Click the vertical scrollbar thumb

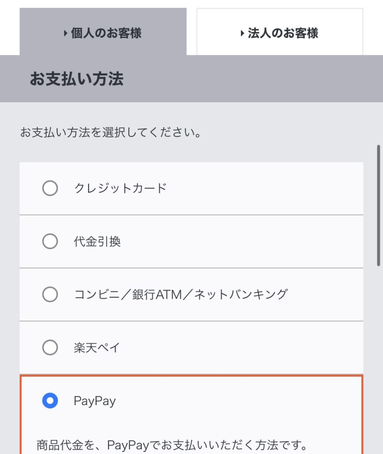tap(379, 205)
